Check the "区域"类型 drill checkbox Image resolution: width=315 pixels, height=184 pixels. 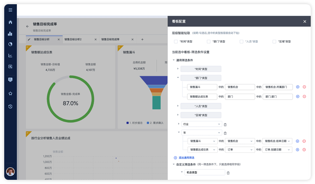tap(274, 41)
